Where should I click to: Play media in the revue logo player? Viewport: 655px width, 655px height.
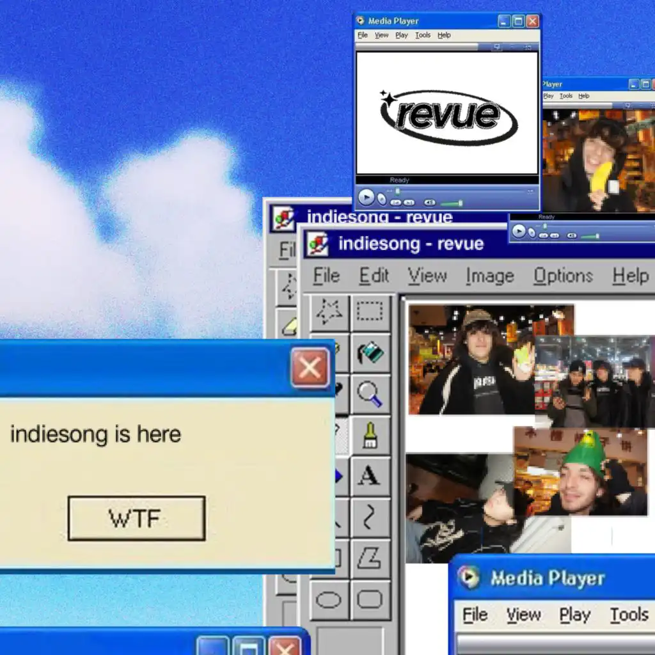click(367, 198)
